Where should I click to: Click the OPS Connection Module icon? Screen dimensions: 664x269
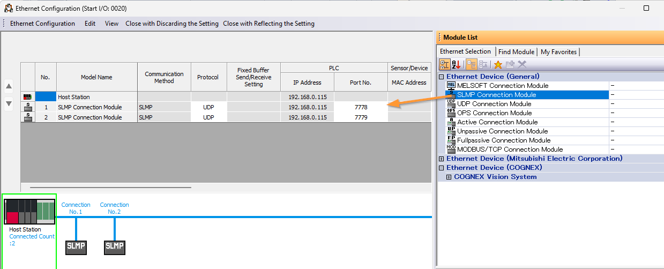[451, 113]
